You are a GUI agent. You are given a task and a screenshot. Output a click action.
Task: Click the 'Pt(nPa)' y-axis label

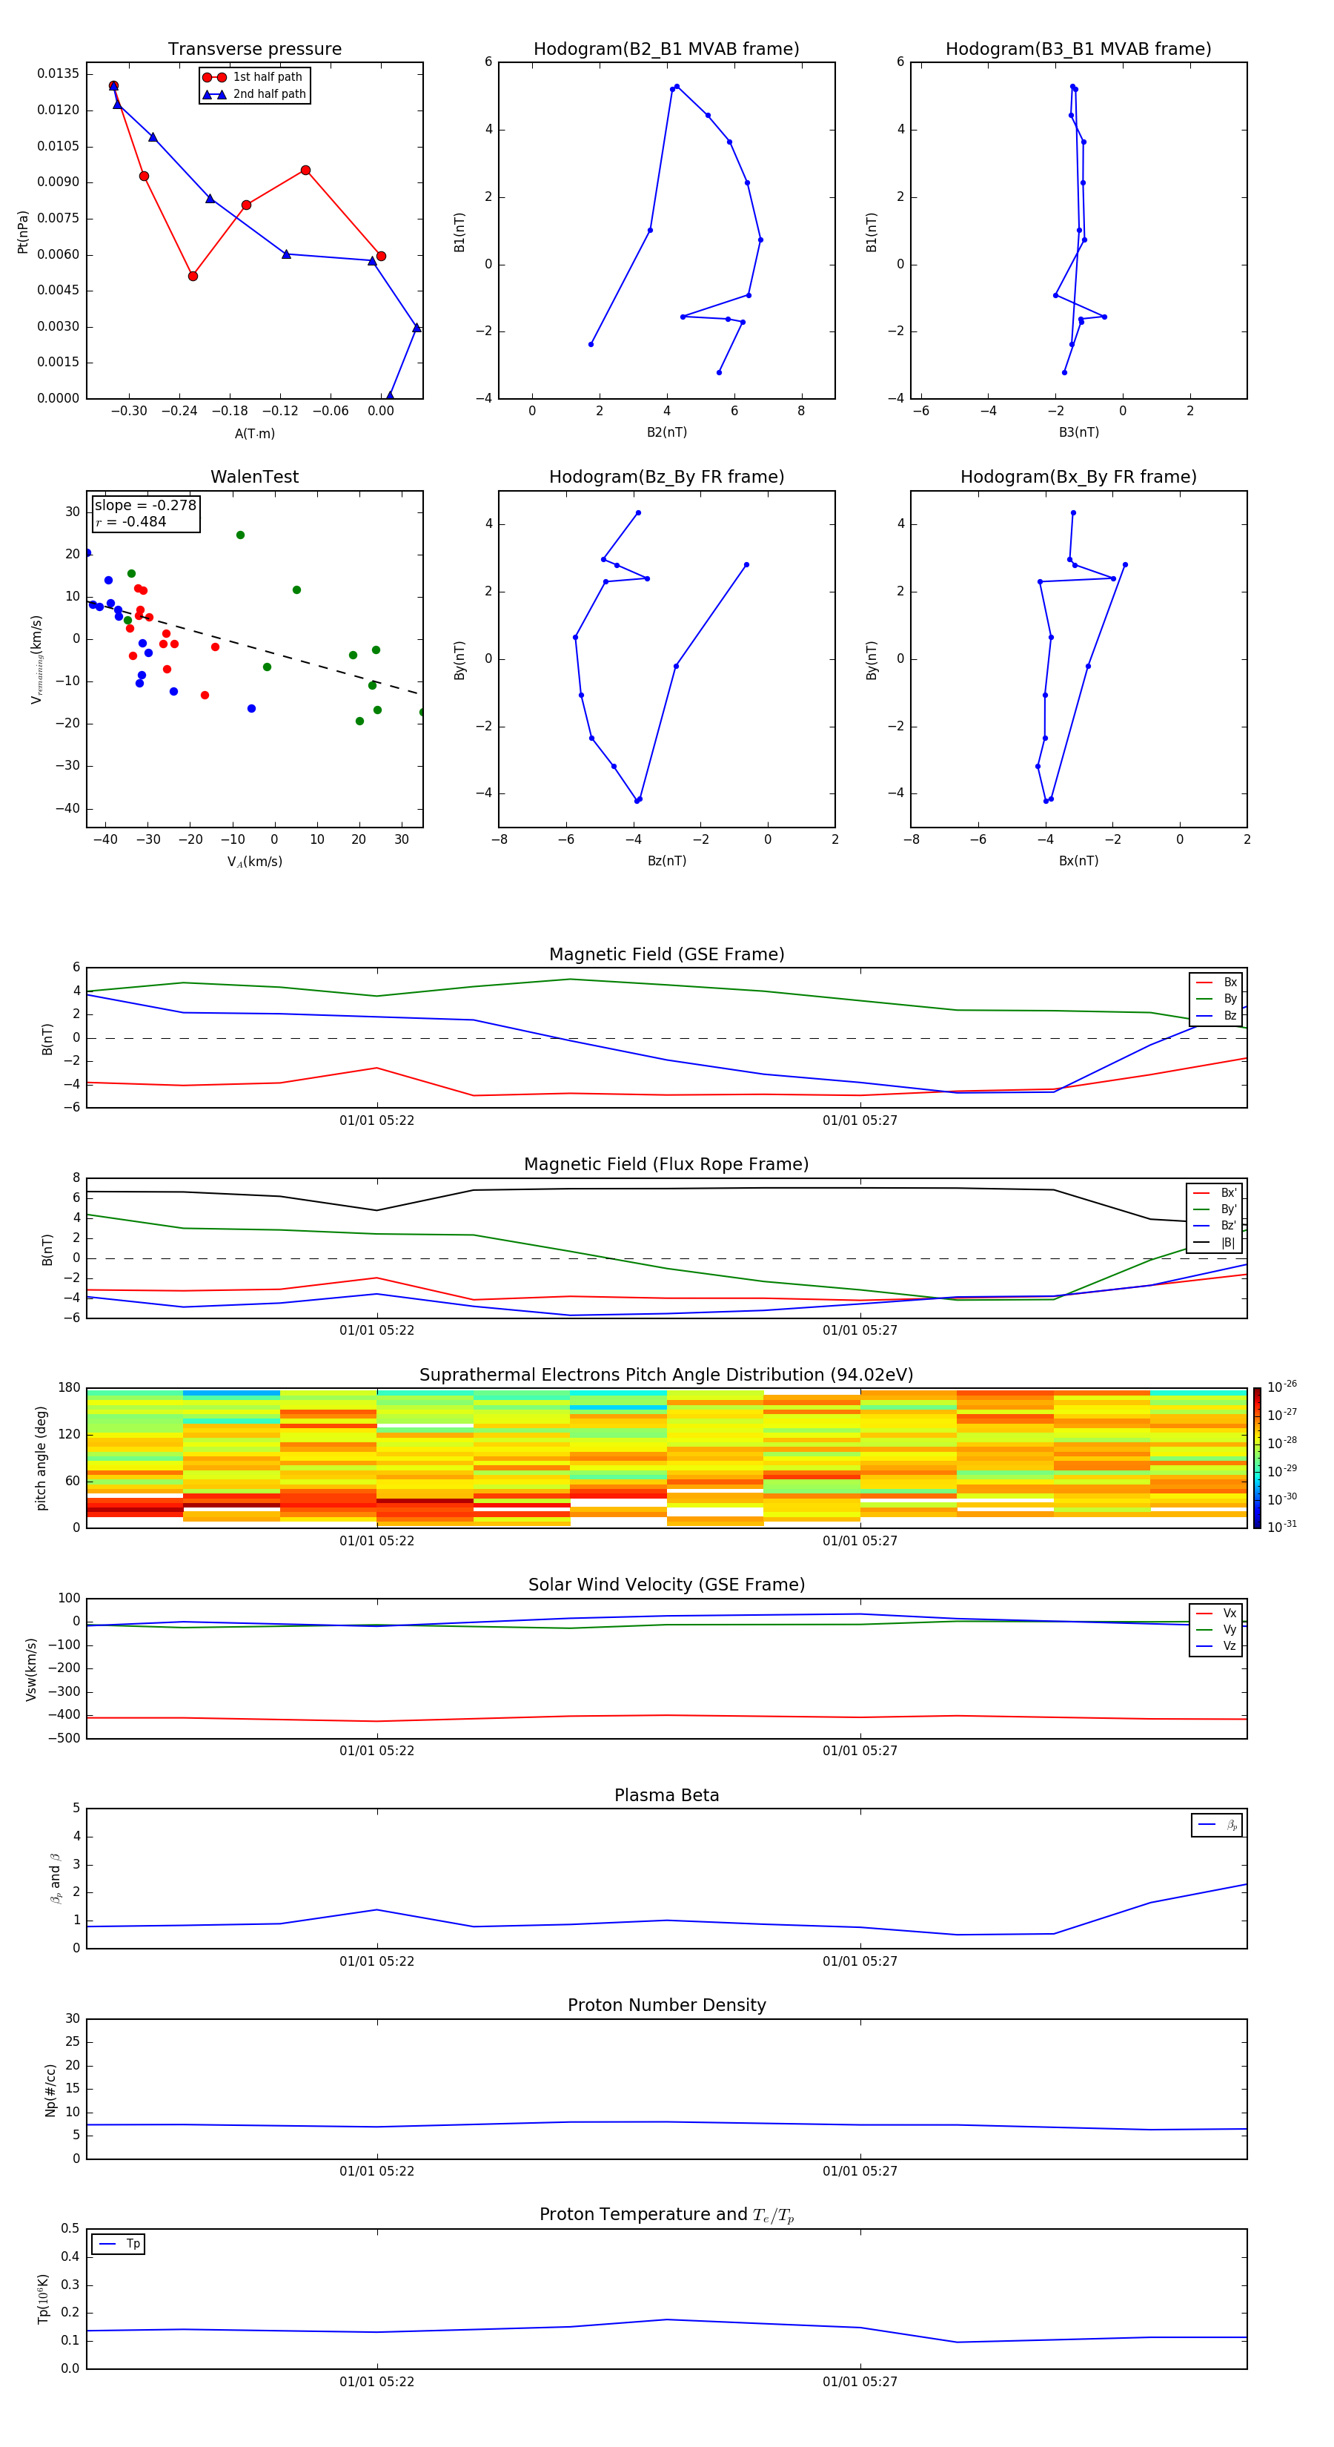(x=23, y=231)
